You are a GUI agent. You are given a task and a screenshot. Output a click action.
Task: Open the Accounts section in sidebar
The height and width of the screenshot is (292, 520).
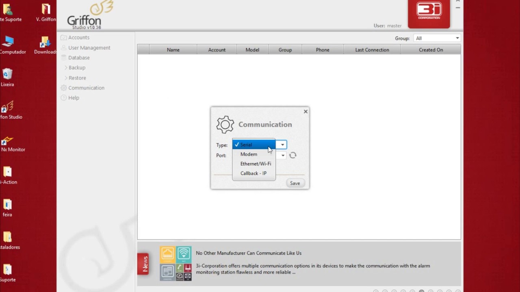[x=79, y=37]
